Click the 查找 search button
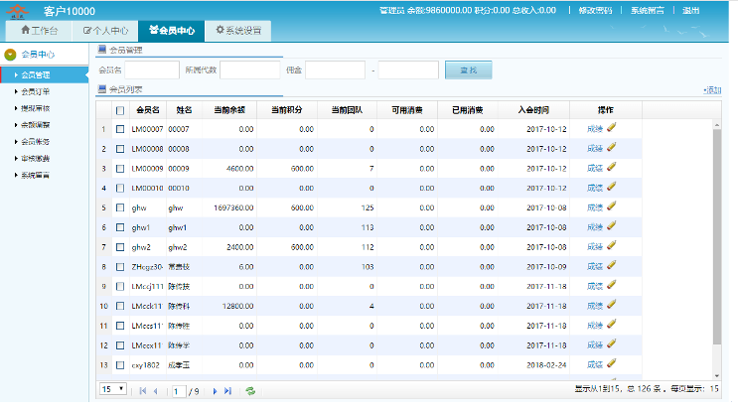The width and height of the screenshot is (738, 411). (468, 70)
